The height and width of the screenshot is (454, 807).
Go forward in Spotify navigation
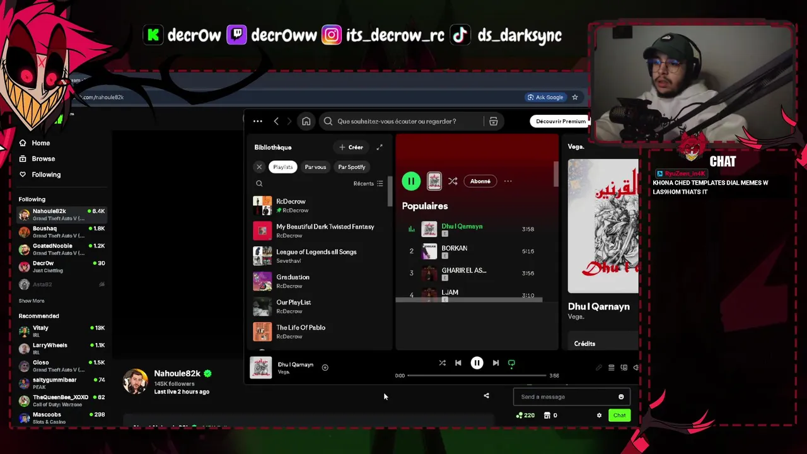[x=289, y=121]
